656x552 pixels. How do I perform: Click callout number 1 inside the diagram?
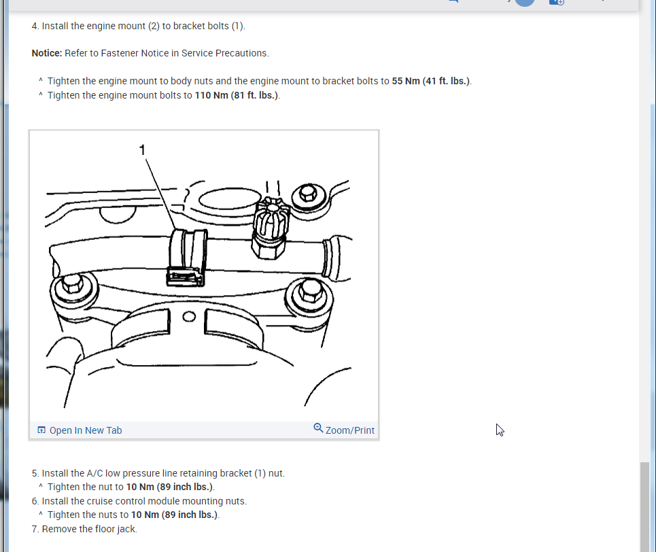(141, 149)
